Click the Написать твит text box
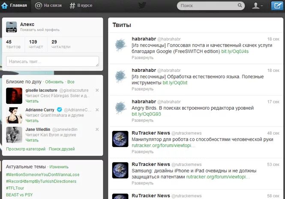The height and width of the screenshot is (199, 285). [x=53, y=61]
